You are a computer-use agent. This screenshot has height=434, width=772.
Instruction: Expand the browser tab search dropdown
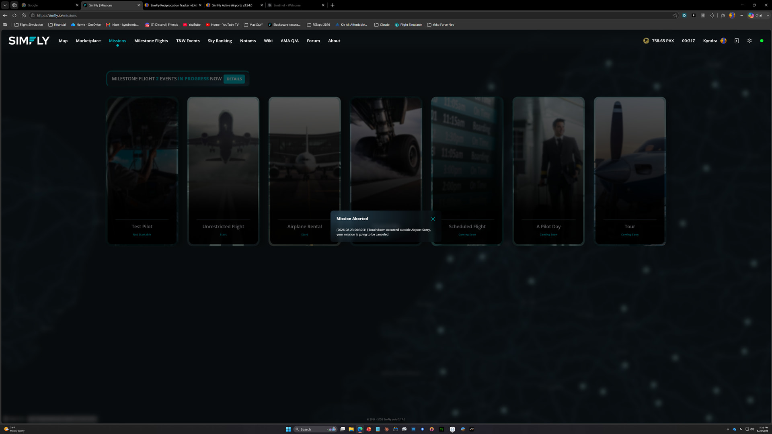coord(5,5)
